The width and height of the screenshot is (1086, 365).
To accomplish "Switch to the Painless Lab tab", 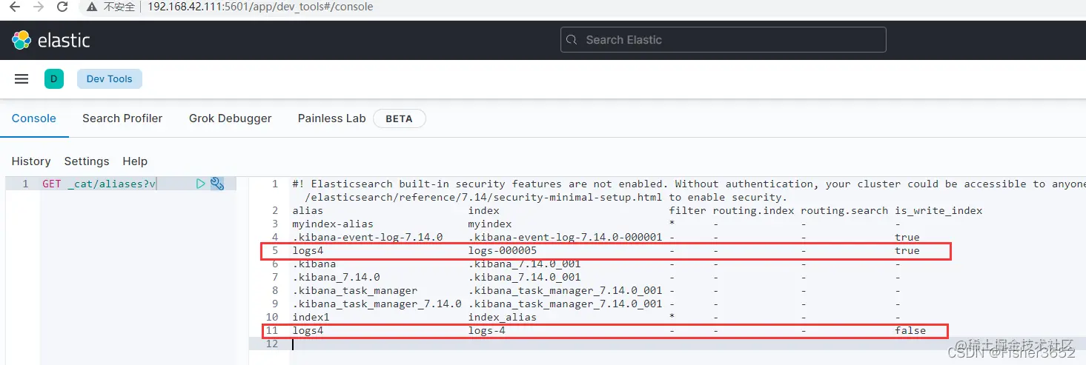I will [x=332, y=118].
